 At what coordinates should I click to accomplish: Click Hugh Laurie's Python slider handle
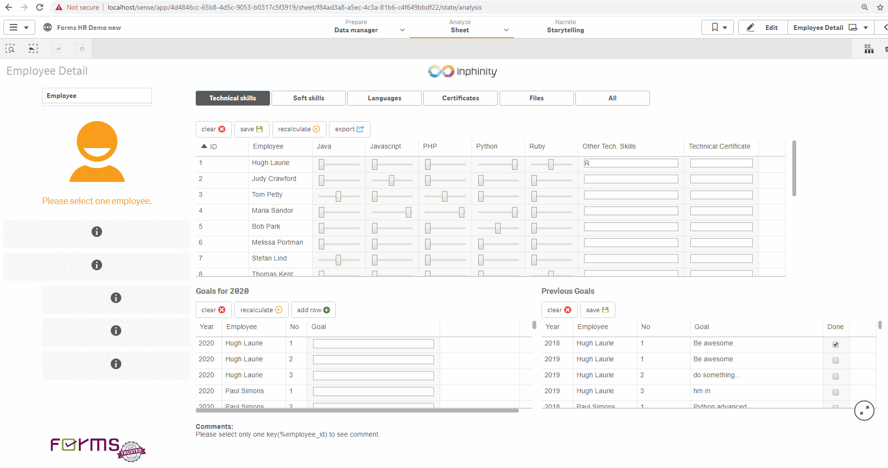[515, 165]
